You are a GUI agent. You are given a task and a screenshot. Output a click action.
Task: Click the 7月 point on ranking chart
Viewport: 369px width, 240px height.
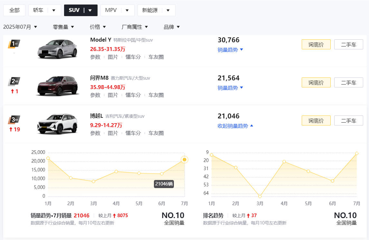357,154
